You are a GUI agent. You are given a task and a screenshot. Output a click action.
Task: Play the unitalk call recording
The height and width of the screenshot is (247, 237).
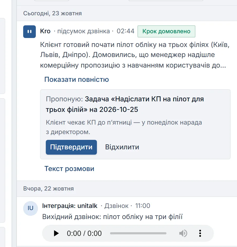(x=56, y=233)
